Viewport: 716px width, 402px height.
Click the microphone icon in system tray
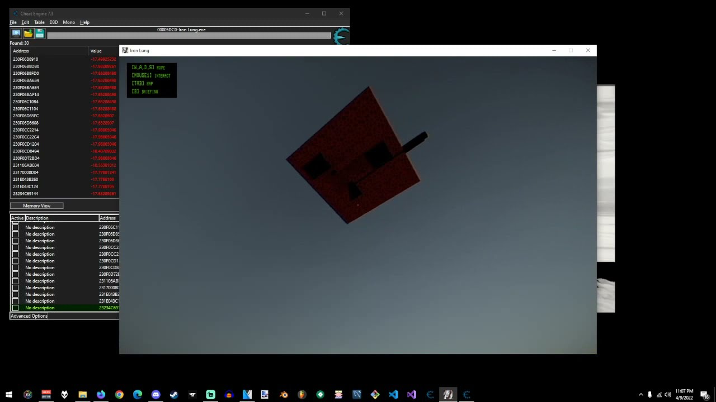point(649,395)
